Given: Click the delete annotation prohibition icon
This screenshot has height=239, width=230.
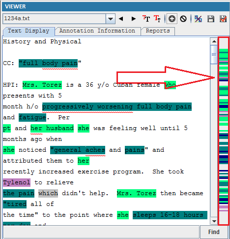Looking at the screenshot, I should (x=183, y=19).
